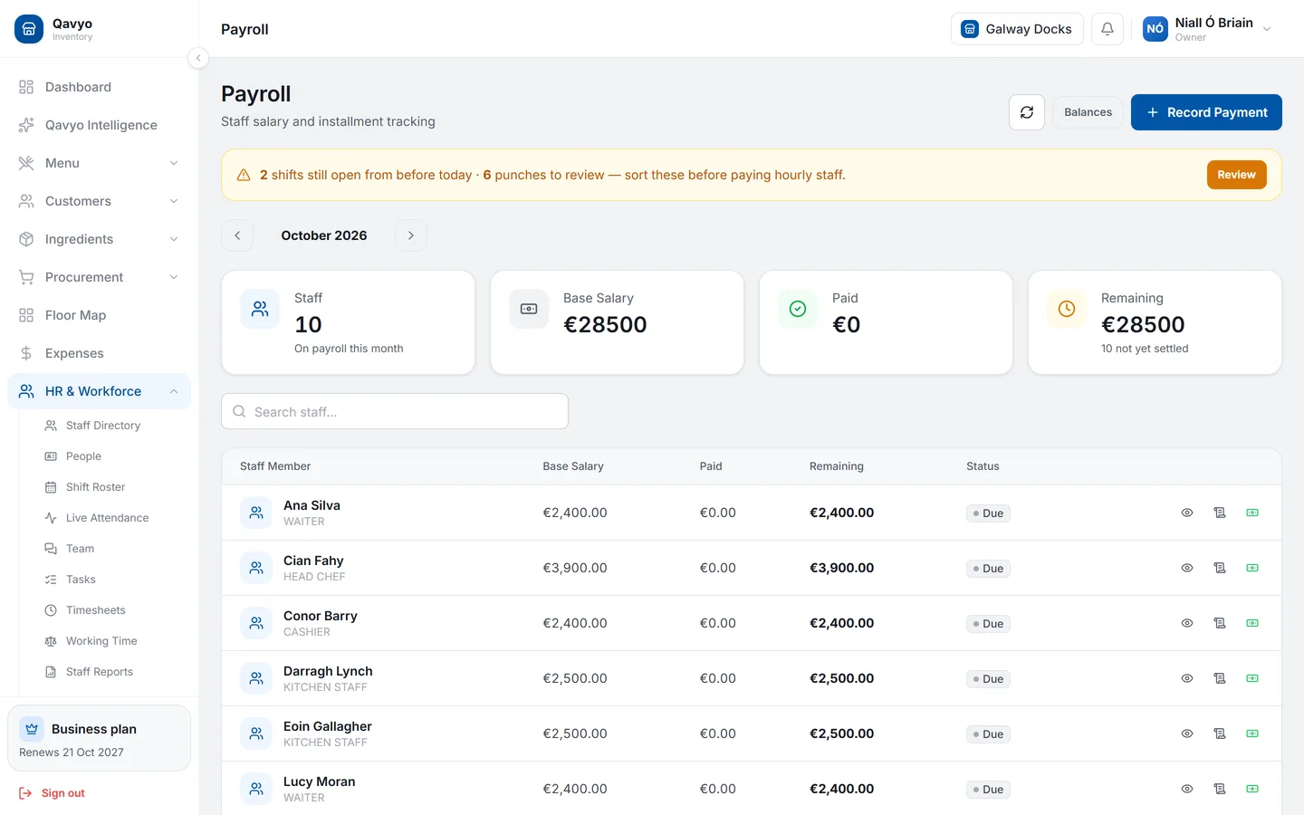Click the green pay icon for Ana Silva
The height and width of the screenshot is (815, 1304).
[1252, 513]
